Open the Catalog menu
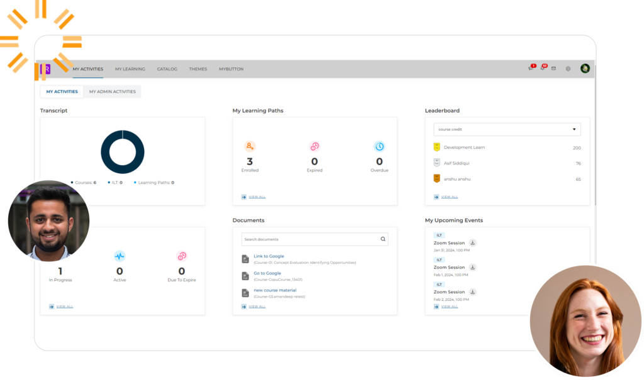644x380 pixels. point(167,69)
